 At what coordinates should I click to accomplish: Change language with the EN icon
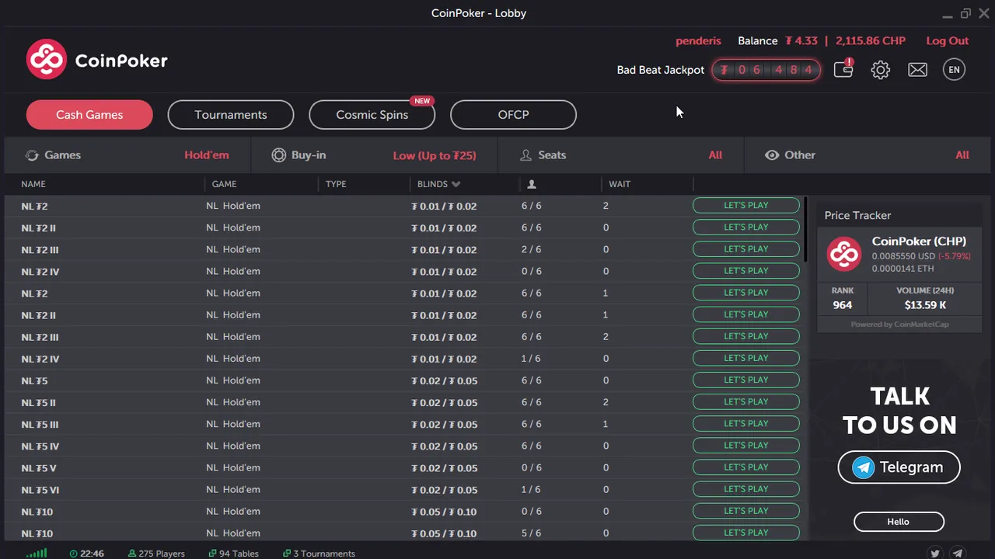[954, 70]
